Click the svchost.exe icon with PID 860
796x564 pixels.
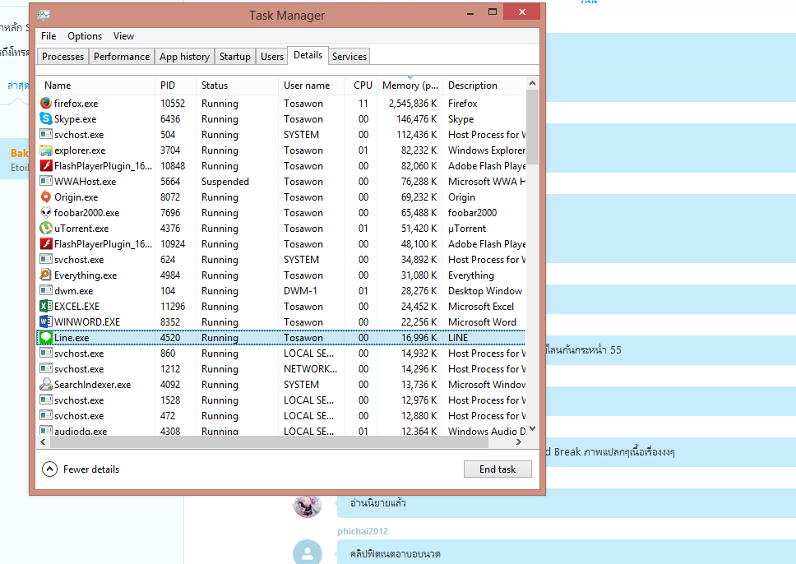46,354
